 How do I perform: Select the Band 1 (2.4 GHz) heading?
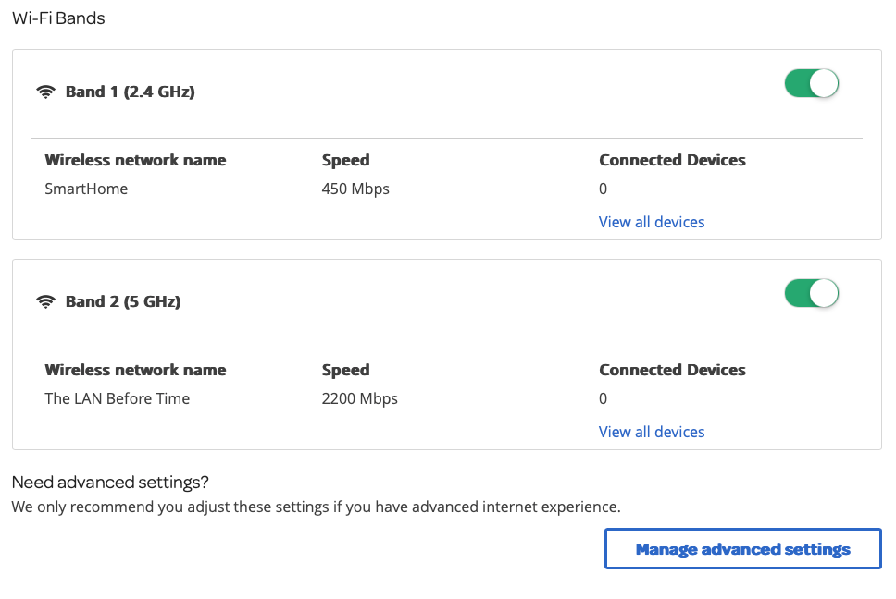point(130,92)
